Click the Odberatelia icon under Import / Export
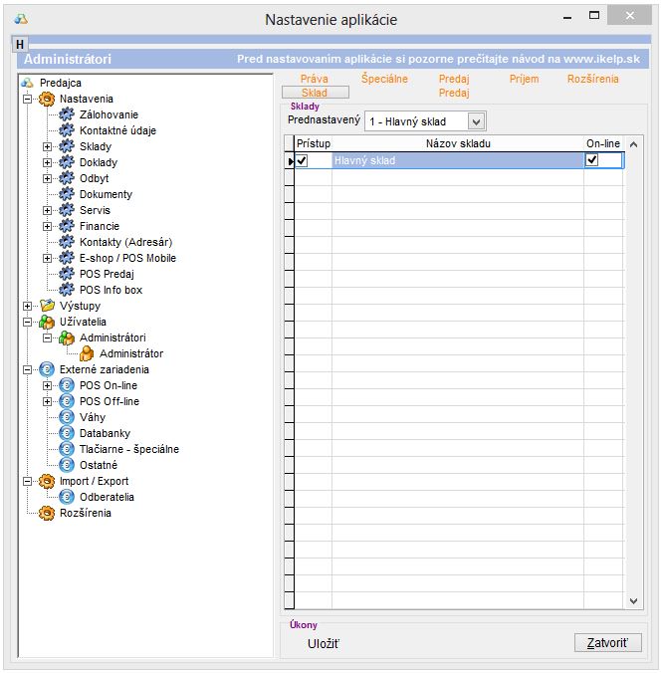The image size is (662, 673). 67,497
